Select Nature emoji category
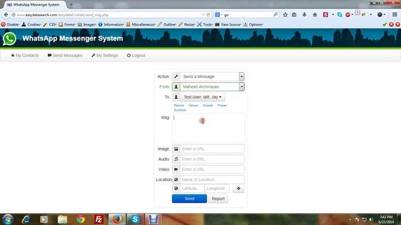This screenshot has width=401, height=225. click(x=193, y=106)
